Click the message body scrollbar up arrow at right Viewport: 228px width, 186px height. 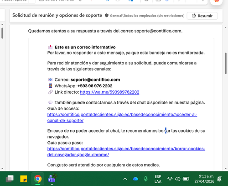226,28
